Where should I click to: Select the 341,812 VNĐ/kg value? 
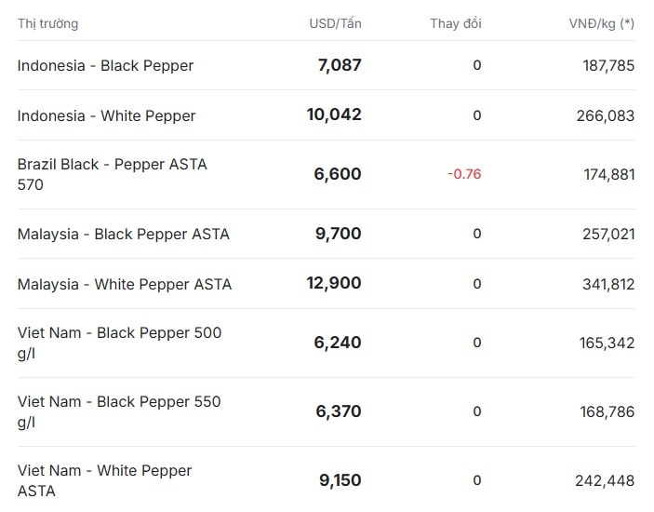pos(608,284)
